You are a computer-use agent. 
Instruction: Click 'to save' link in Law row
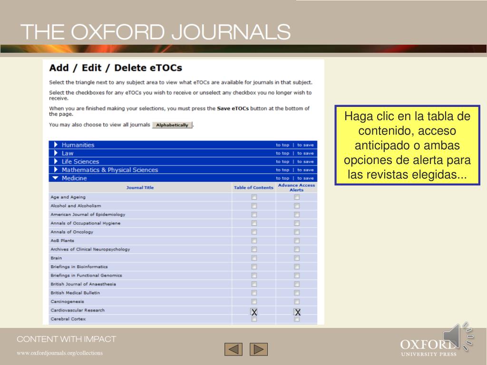pos(305,154)
